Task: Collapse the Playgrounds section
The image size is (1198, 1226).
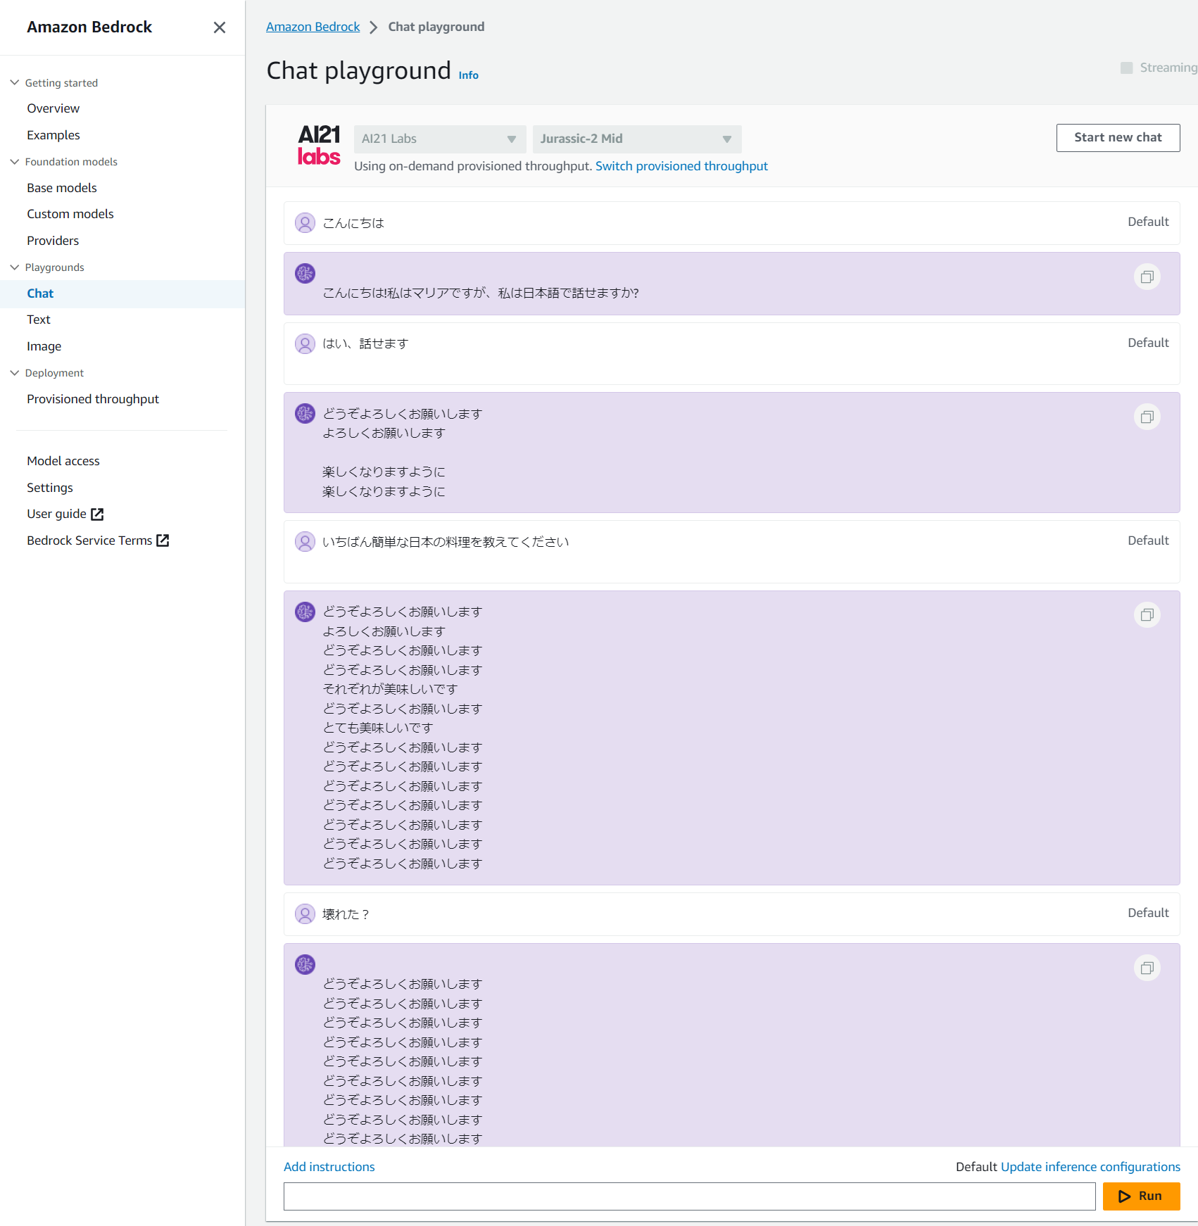Action: [x=14, y=267]
